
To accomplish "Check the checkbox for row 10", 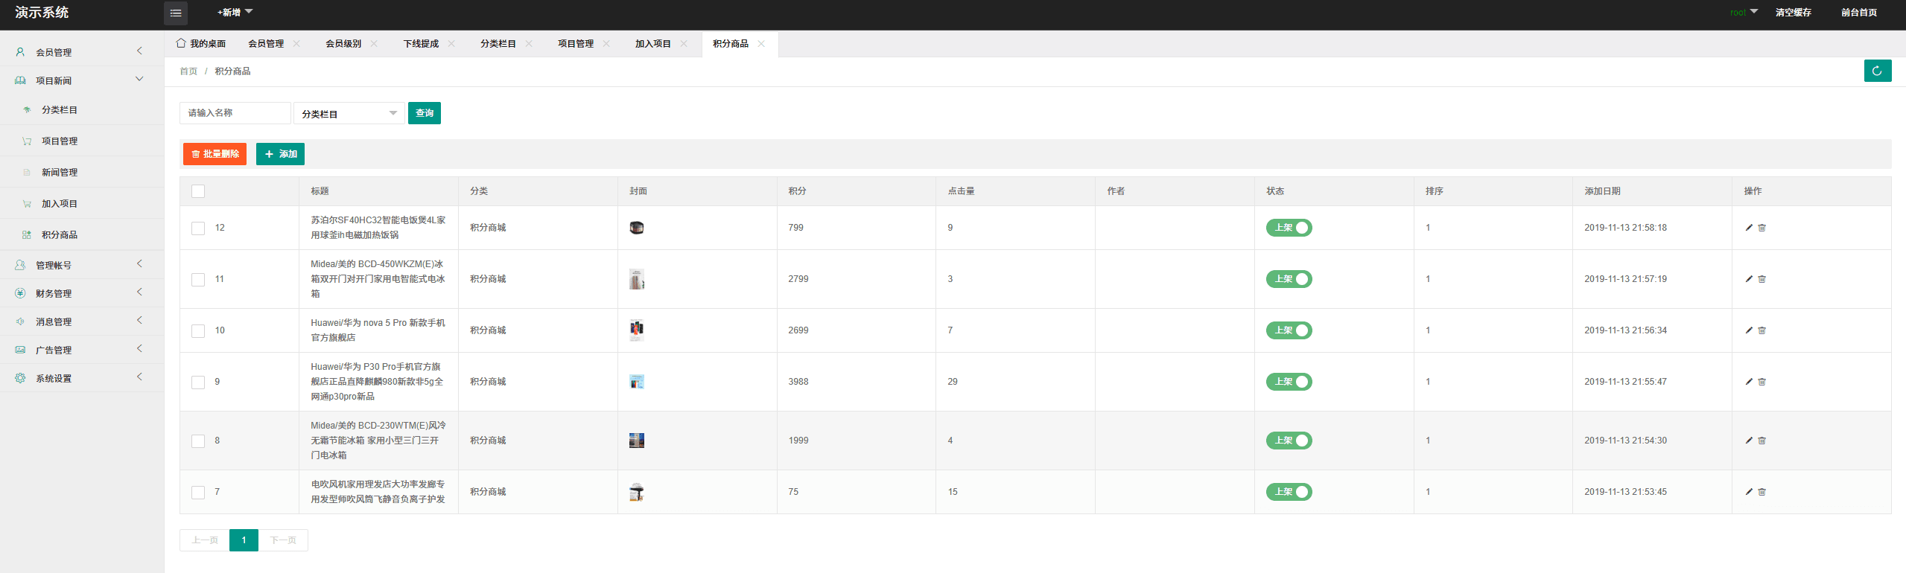I will click(198, 331).
